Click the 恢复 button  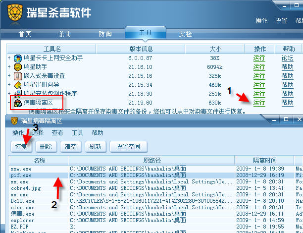(x=21, y=147)
